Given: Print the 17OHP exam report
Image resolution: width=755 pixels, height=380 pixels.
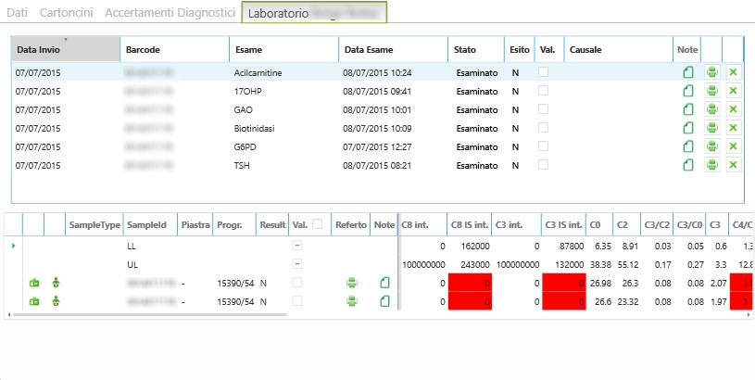Looking at the screenshot, I should pos(711,91).
